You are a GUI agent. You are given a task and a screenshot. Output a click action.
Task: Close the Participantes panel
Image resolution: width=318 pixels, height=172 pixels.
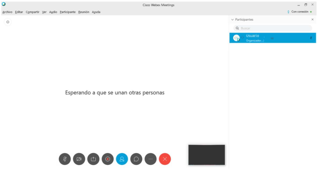coord(312,20)
